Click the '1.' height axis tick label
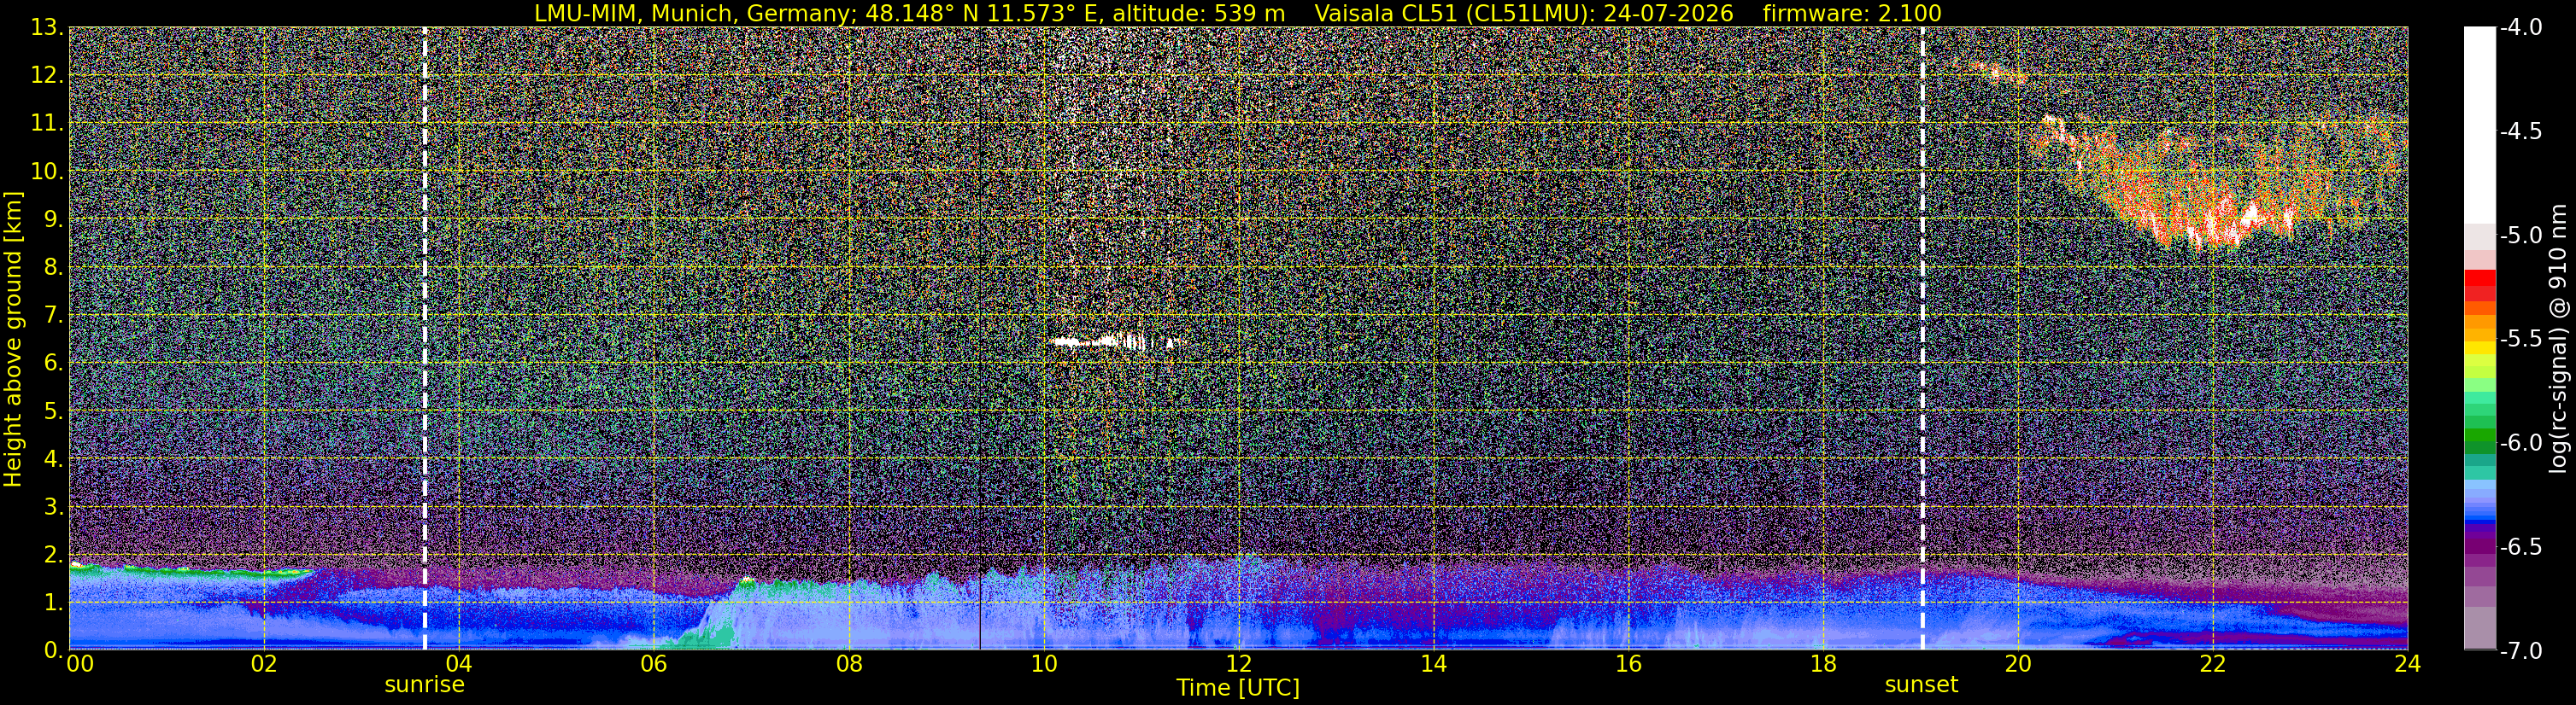This screenshot has width=2576, height=705. 54,603
